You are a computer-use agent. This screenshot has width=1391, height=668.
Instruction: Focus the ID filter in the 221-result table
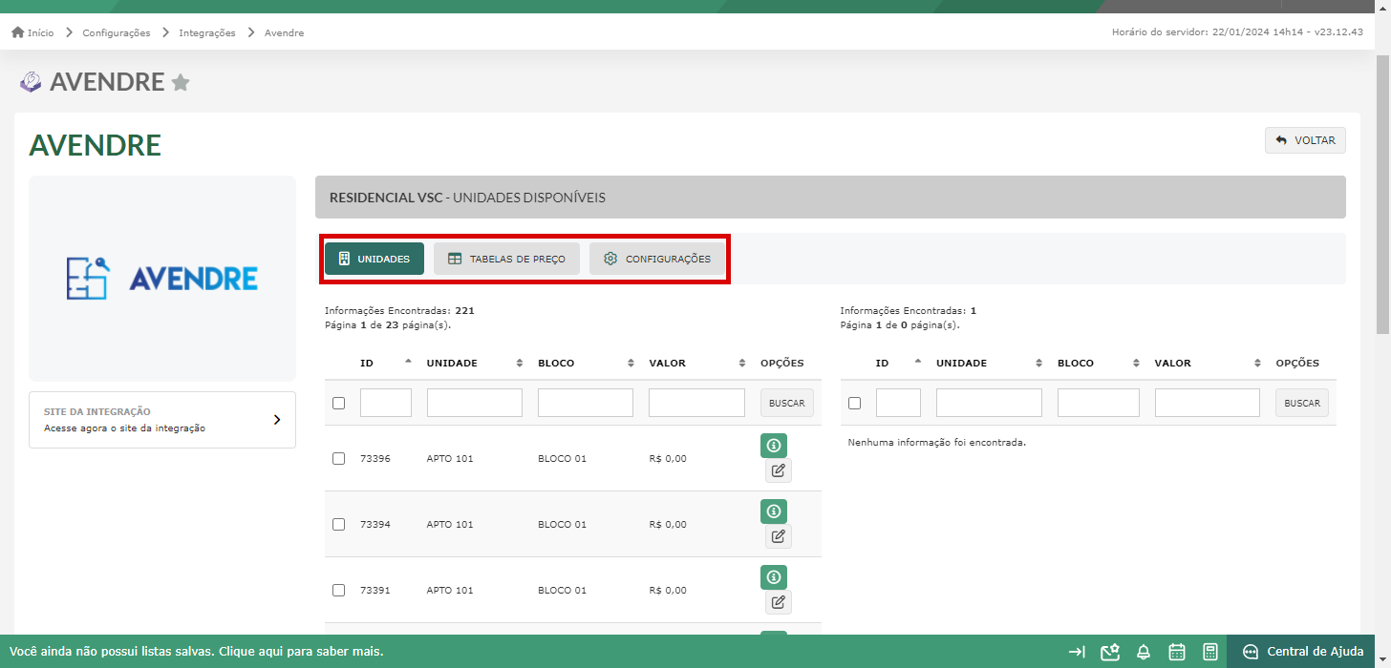[386, 403]
